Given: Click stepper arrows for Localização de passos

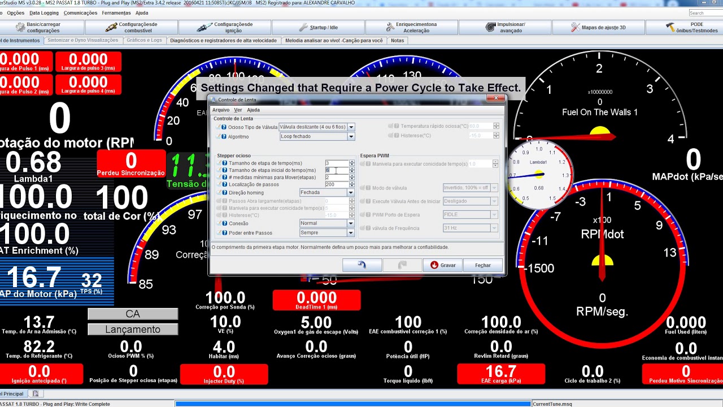Looking at the screenshot, I should coord(351,184).
